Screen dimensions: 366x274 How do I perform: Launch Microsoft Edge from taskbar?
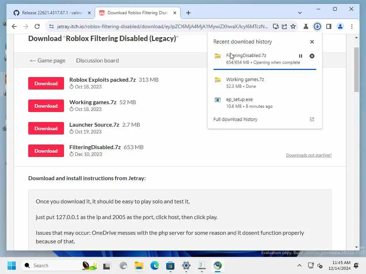coord(154,265)
